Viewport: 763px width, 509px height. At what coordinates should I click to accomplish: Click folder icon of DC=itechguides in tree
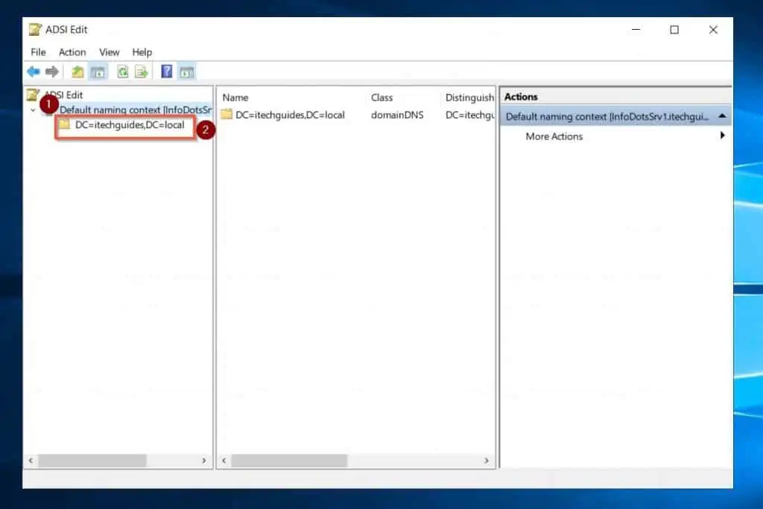click(x=65, y=124)
